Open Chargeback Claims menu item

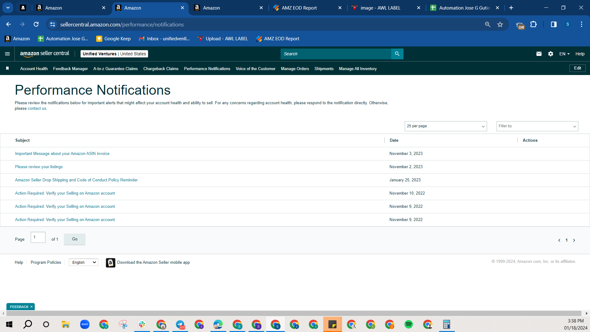(161, 69)
